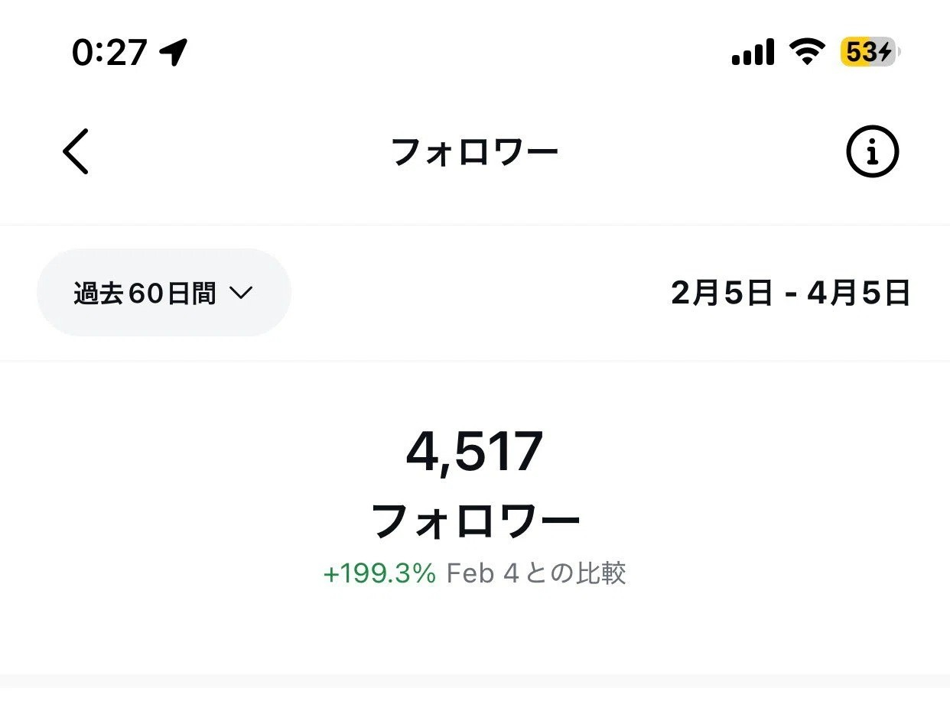Tap the Wi-Fi status icon

point(807,52)
